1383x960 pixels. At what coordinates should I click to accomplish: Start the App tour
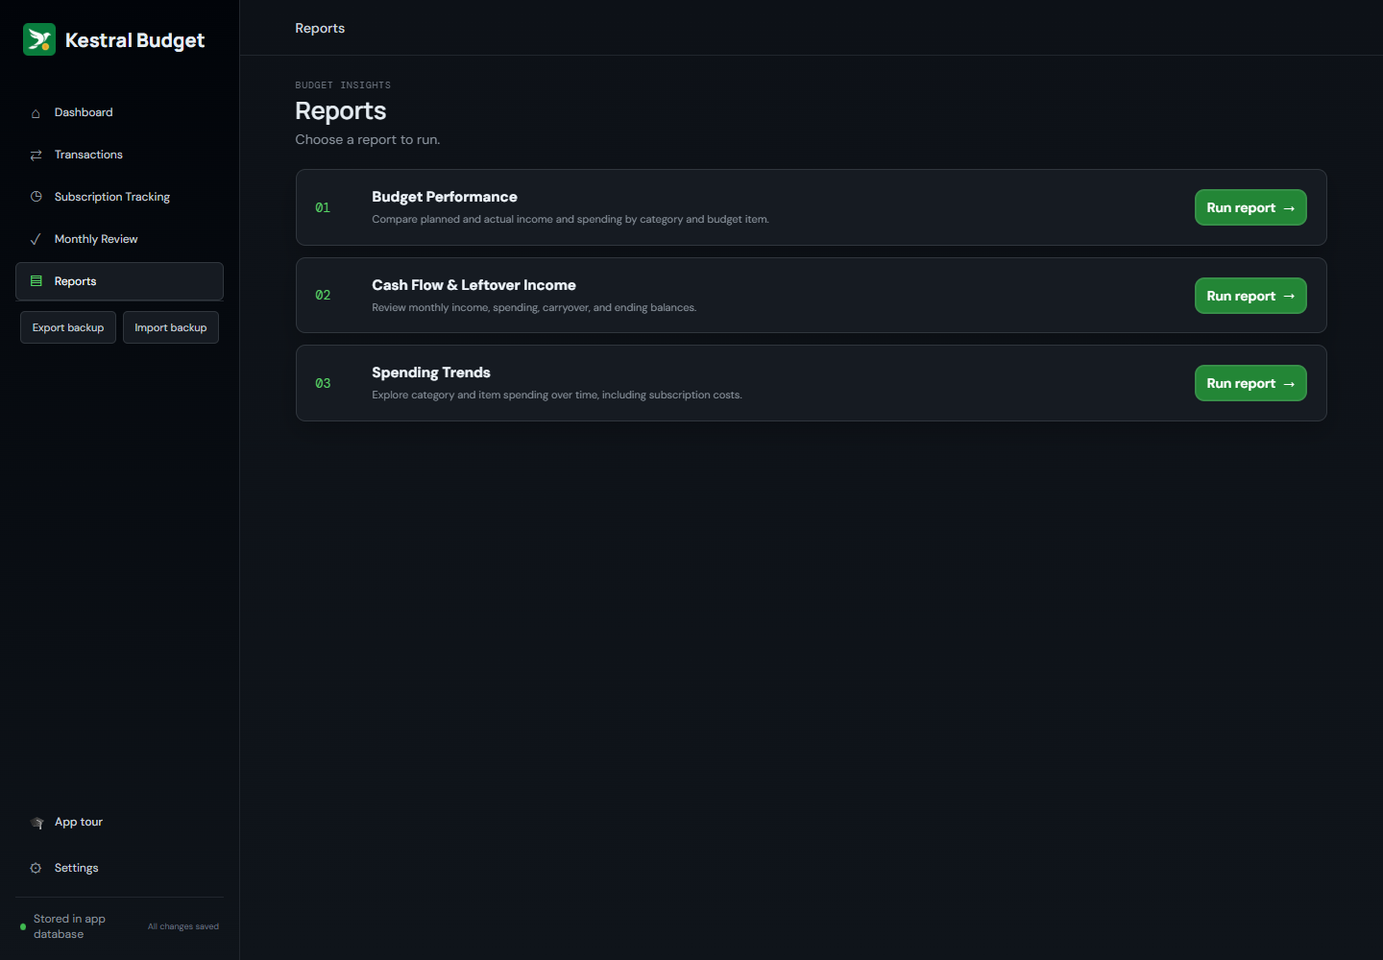point(119,822)
